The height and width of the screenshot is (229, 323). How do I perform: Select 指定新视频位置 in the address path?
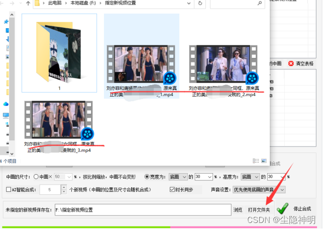click(120, 3)
